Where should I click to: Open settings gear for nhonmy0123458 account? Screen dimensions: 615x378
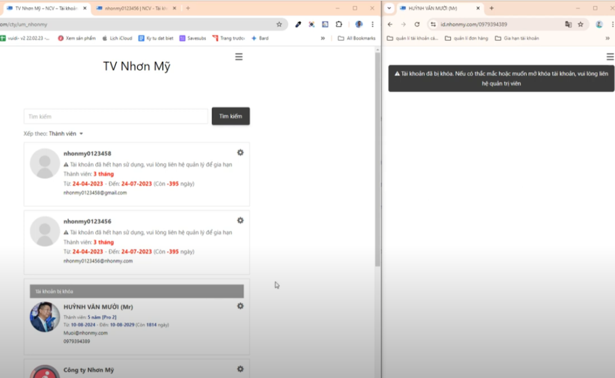[240, 152]
